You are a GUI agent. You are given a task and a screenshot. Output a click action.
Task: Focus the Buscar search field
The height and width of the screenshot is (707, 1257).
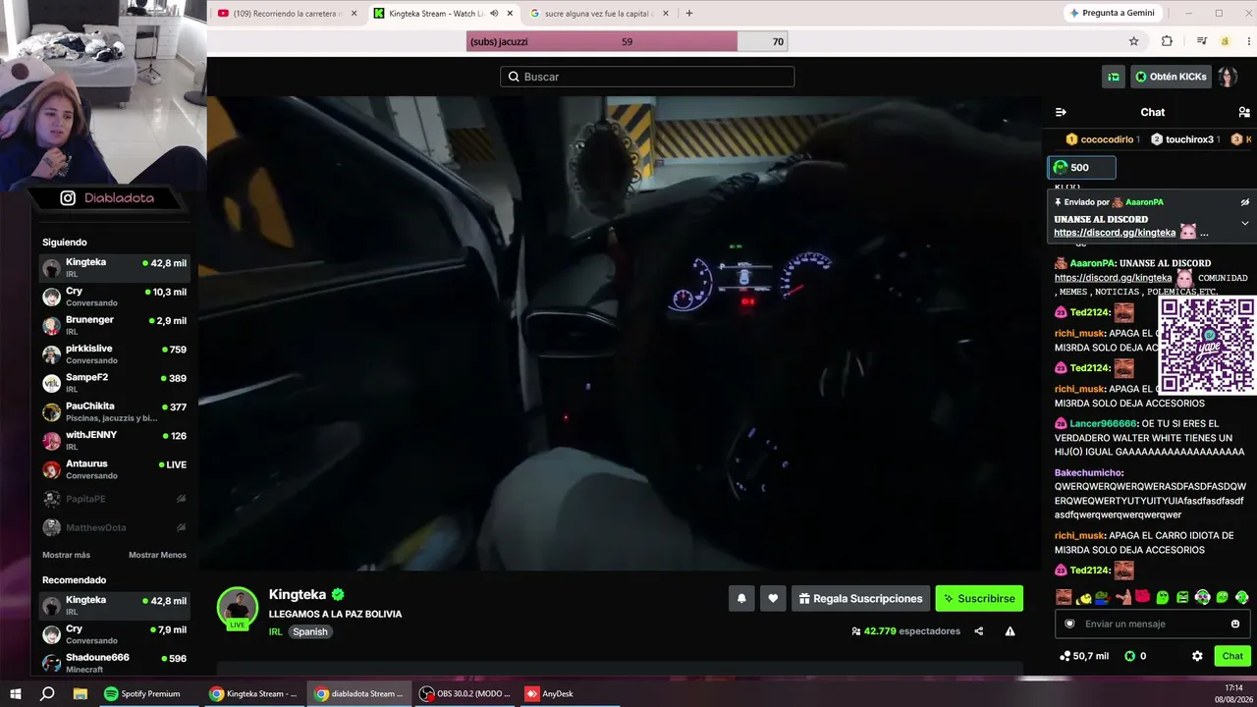tap(647, 77)
